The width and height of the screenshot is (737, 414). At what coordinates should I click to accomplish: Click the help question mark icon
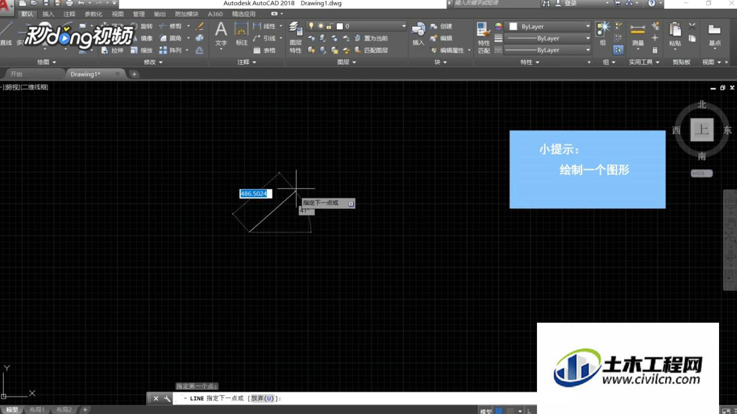pos(651,3)
